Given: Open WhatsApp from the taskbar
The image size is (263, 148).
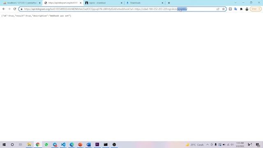Looking at the screenshot, I should click(46, 144).
